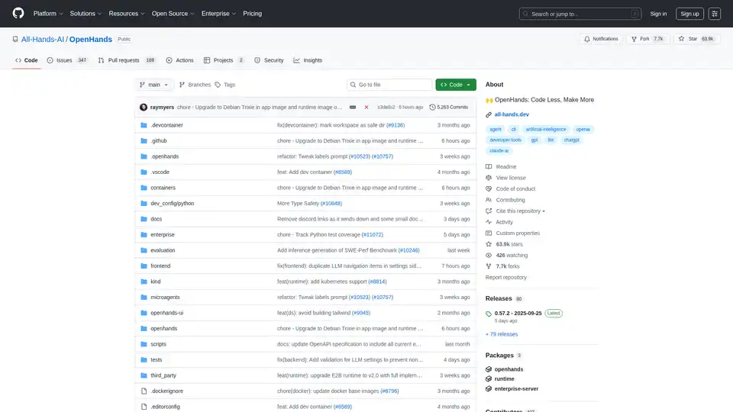Expand the Cite this repository menu
The image size is (733, 412).
click(x=520, y=211)
